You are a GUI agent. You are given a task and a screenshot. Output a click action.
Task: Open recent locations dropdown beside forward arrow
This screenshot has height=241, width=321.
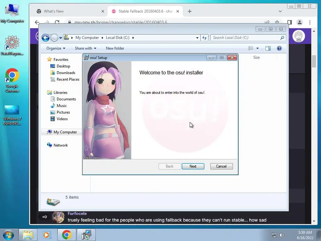tap(61, 38)
